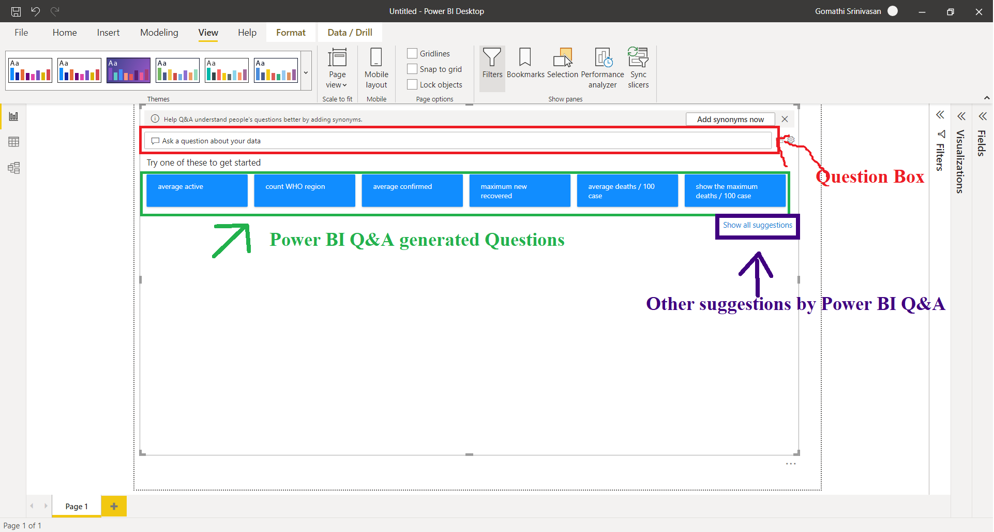Viewport: 994px width, 532px height.
Task: Switch to Data view in sidebar
Action: [14, 142]
